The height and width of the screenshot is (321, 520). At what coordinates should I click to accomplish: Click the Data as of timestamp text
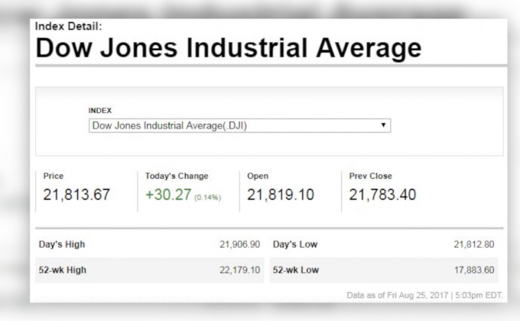[x=434, y=294]
